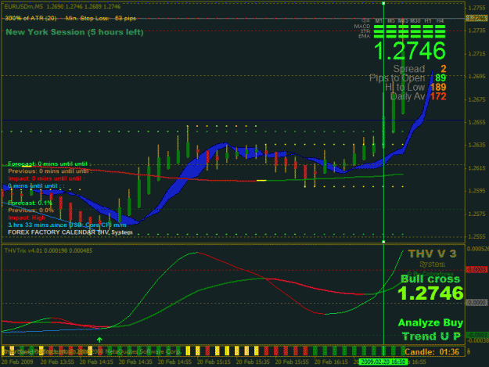Image resolution: width=489 pixels, height=367 pixels.
Task: Click the THV V 3 title text
Action: click(432, 254)
